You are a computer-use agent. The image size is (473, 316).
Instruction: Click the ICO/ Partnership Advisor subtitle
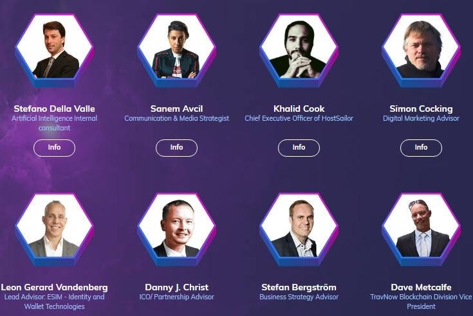(176, 297)
